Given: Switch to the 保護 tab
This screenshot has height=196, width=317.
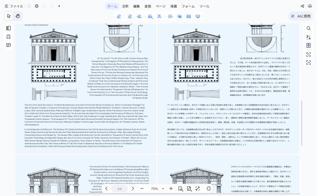Looking at the screenshot, I should pyautogui.click(x=174, y=6).
